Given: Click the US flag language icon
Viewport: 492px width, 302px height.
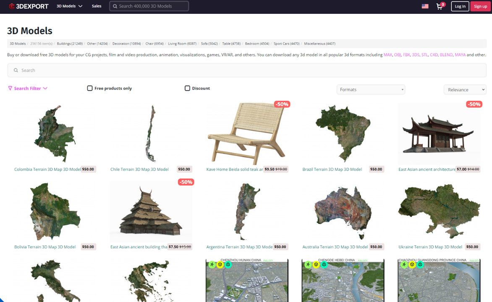Looking at the screenshot, I should [x=425, y=6].
